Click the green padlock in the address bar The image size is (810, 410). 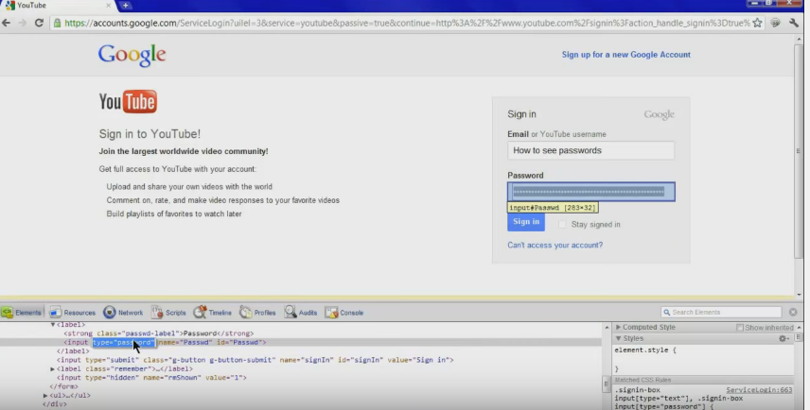[58, 23]
